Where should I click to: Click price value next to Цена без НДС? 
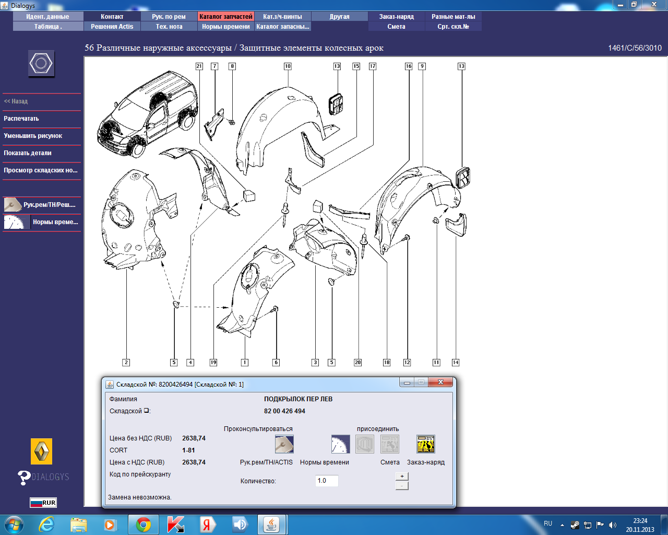pos(194,438)
